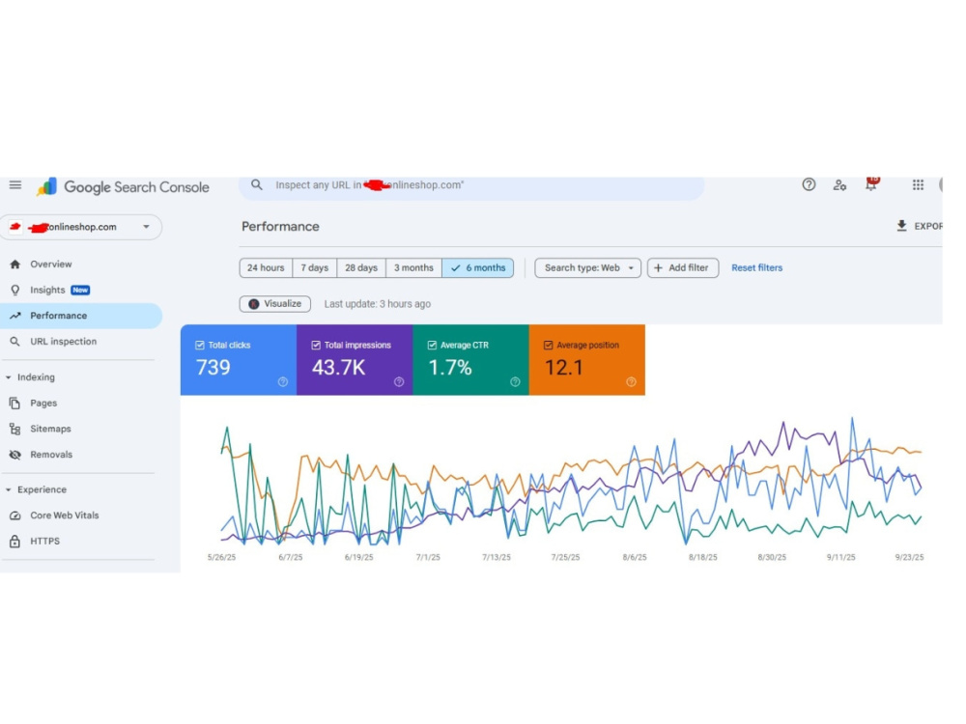The width and height of the screenshot is (966, 724).
Task: Click the Overview home icon
Action: (15, 265)
